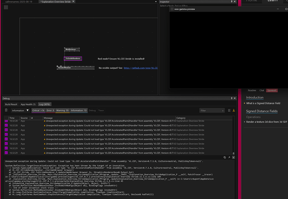
Task: Open What is a Signed Distance Field
Action: [263, 103]
